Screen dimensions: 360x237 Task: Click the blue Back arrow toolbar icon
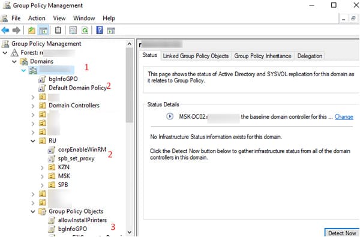(5, 30)
